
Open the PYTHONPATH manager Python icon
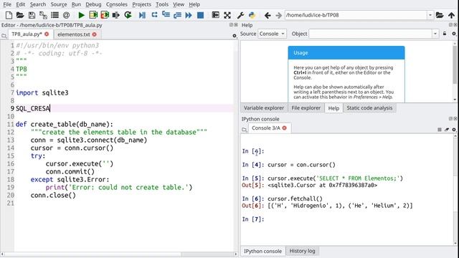252,15
